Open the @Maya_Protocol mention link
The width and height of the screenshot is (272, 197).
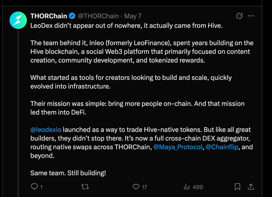(x=178, y=147)
